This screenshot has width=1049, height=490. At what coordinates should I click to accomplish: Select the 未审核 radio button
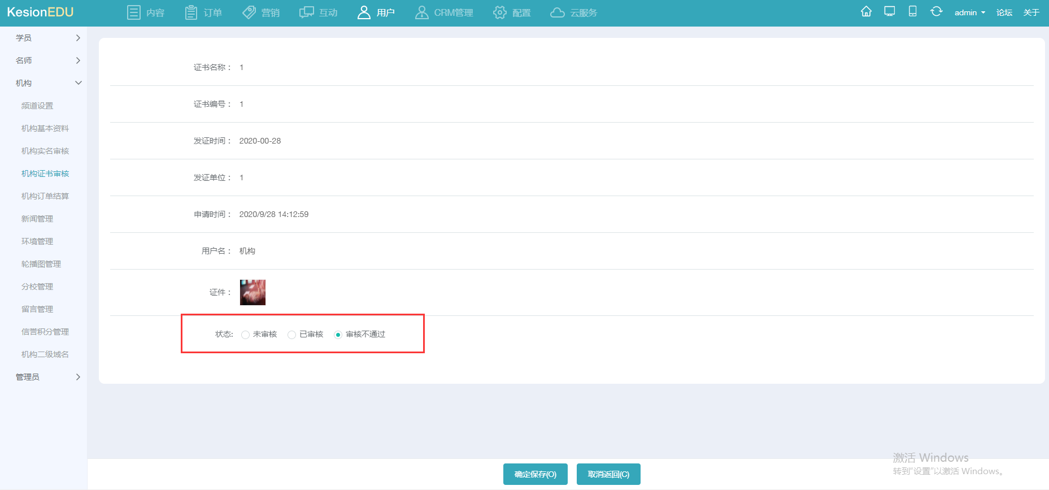pos(245,335)
